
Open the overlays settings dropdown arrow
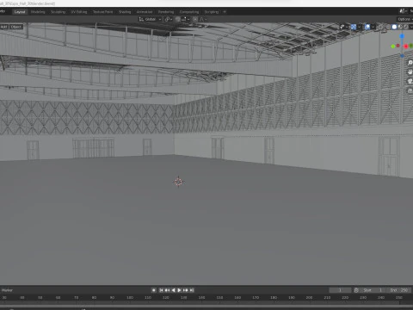[x=373, y=27]
